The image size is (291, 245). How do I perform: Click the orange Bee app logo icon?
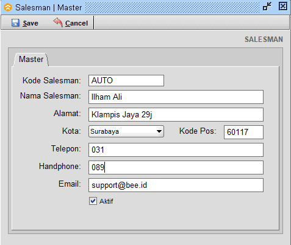8,7
